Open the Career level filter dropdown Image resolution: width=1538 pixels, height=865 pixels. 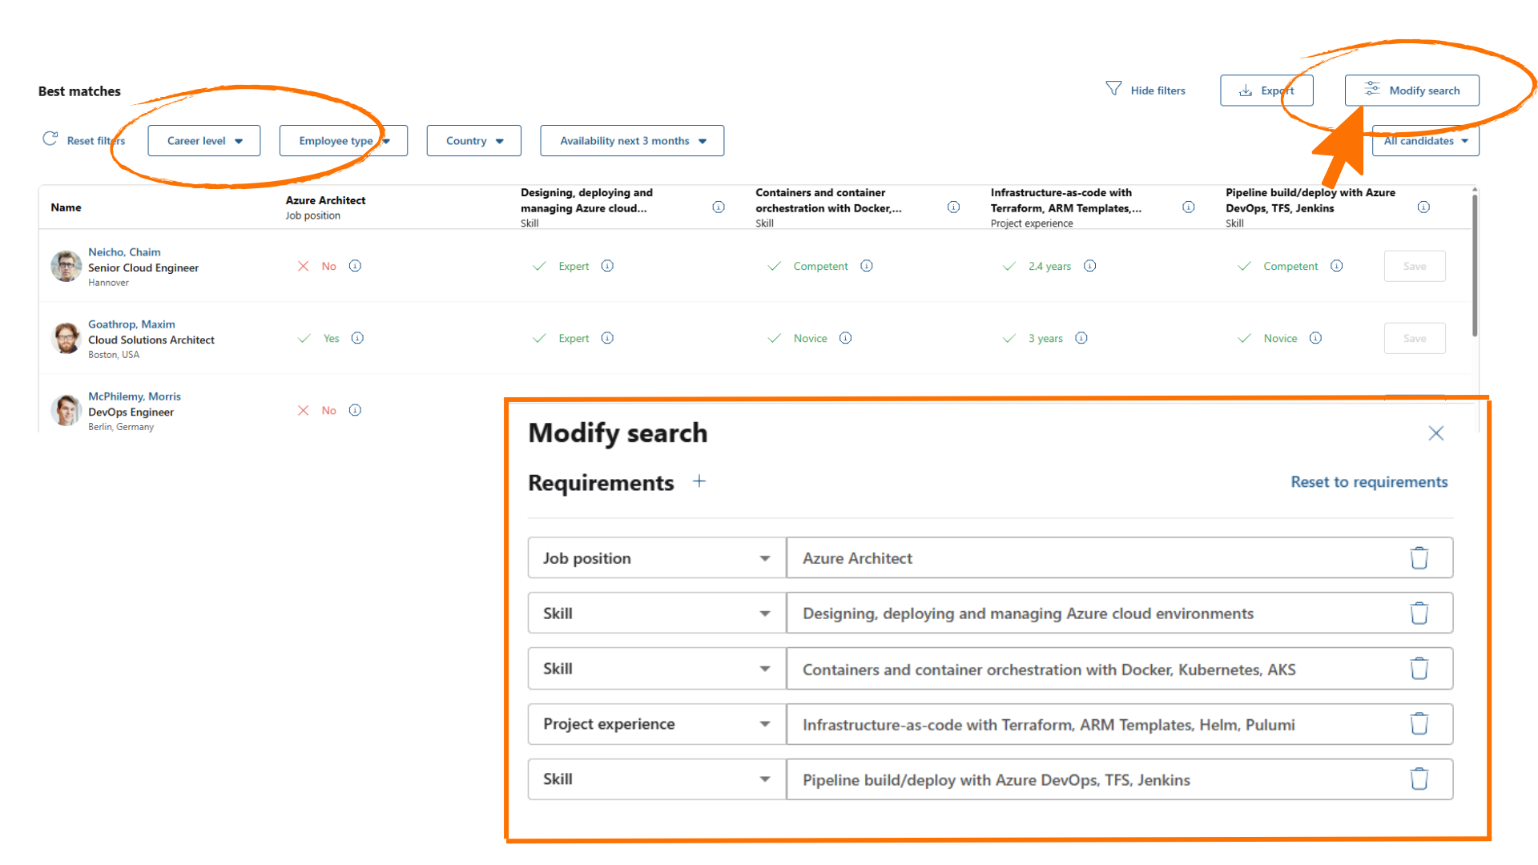(x=204, y=141)
